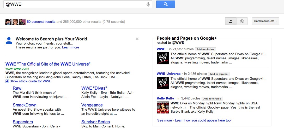Image resolution: width=284 pixels, height=129 pixels.
Task: Open the WWE "Divas" sitelink
Action: point(94,88)
